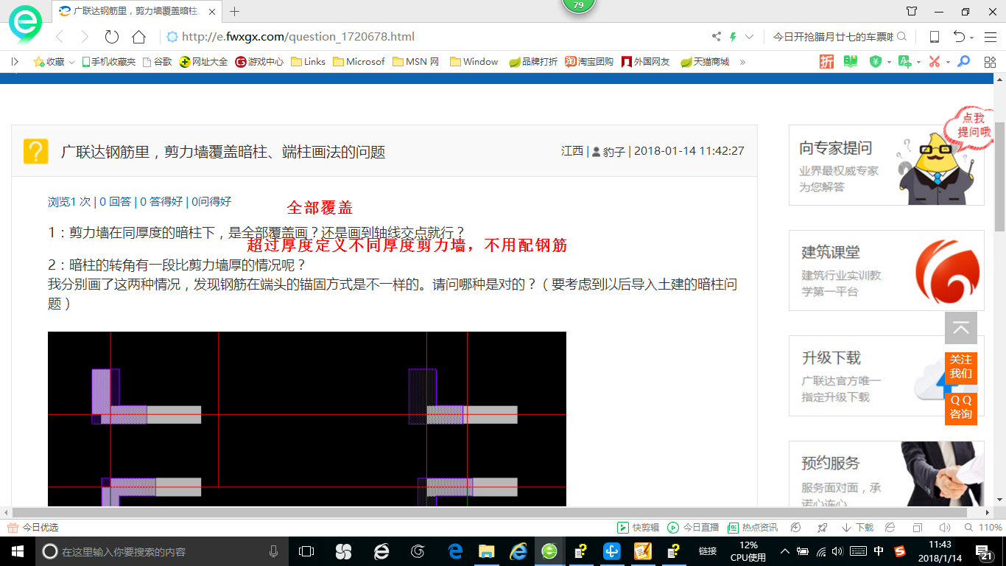
Task: Click the Sogou input method tray icon
Action: [900, 551]
